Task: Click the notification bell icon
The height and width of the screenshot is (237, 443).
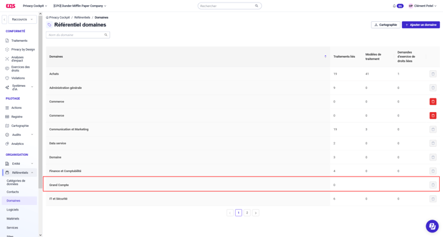Action: click(x=394, y=6)
